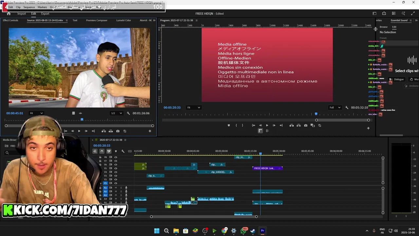This screenshot has height=236, width=419.
Task: Toggle Snap in timeline
Action: pos(102,151)
